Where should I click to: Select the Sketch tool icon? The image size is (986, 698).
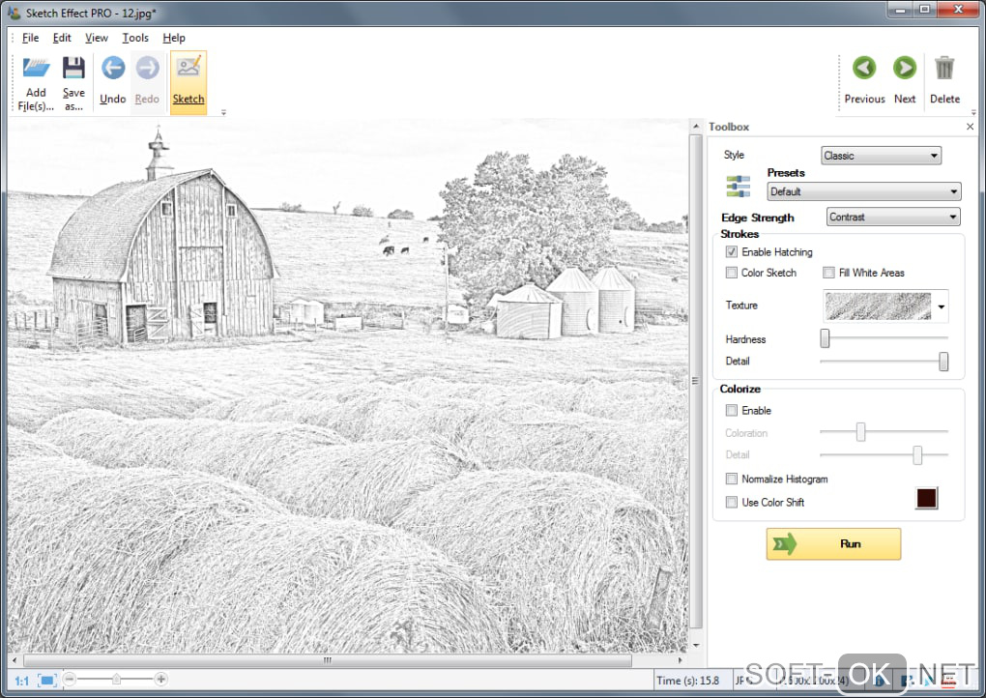coord(188,71)
